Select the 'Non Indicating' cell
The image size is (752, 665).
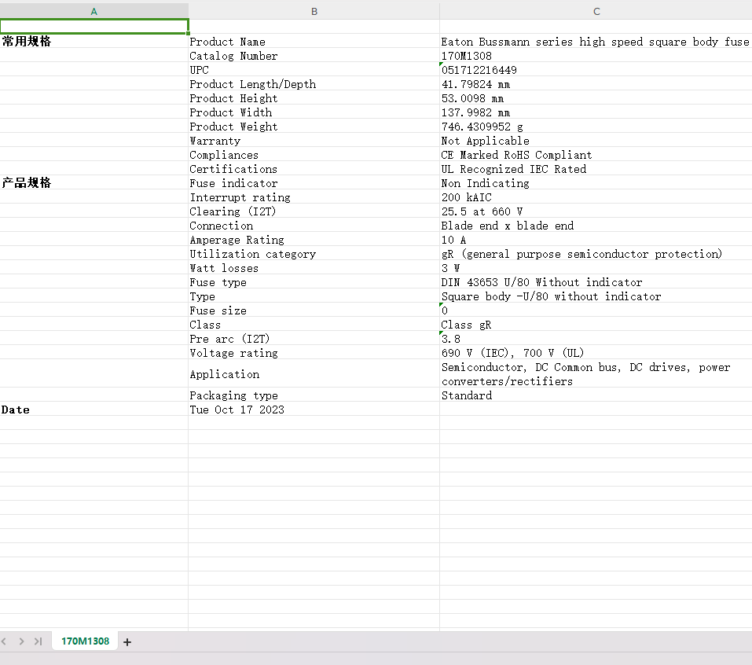596,183
